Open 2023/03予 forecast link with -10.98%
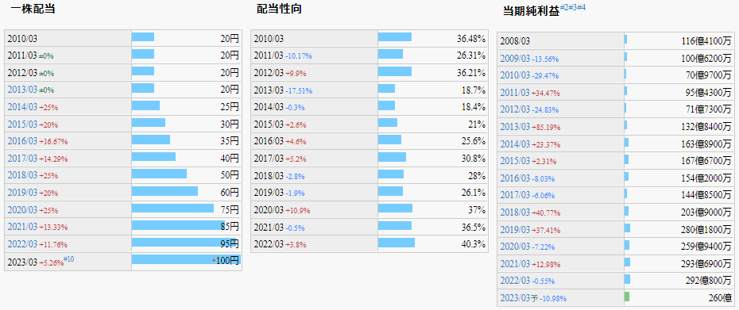Image resolution: width=739 pixels, height=310 pixels. (x=518, y=298)
